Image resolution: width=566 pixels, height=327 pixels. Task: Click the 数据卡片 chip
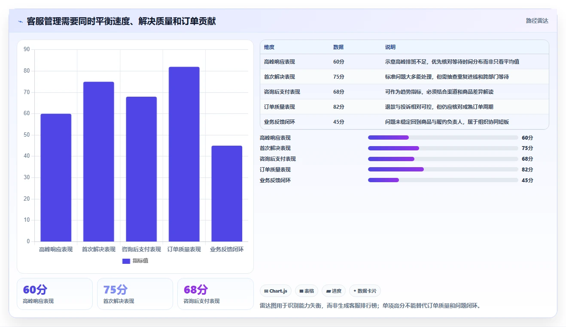pos(365,291)
